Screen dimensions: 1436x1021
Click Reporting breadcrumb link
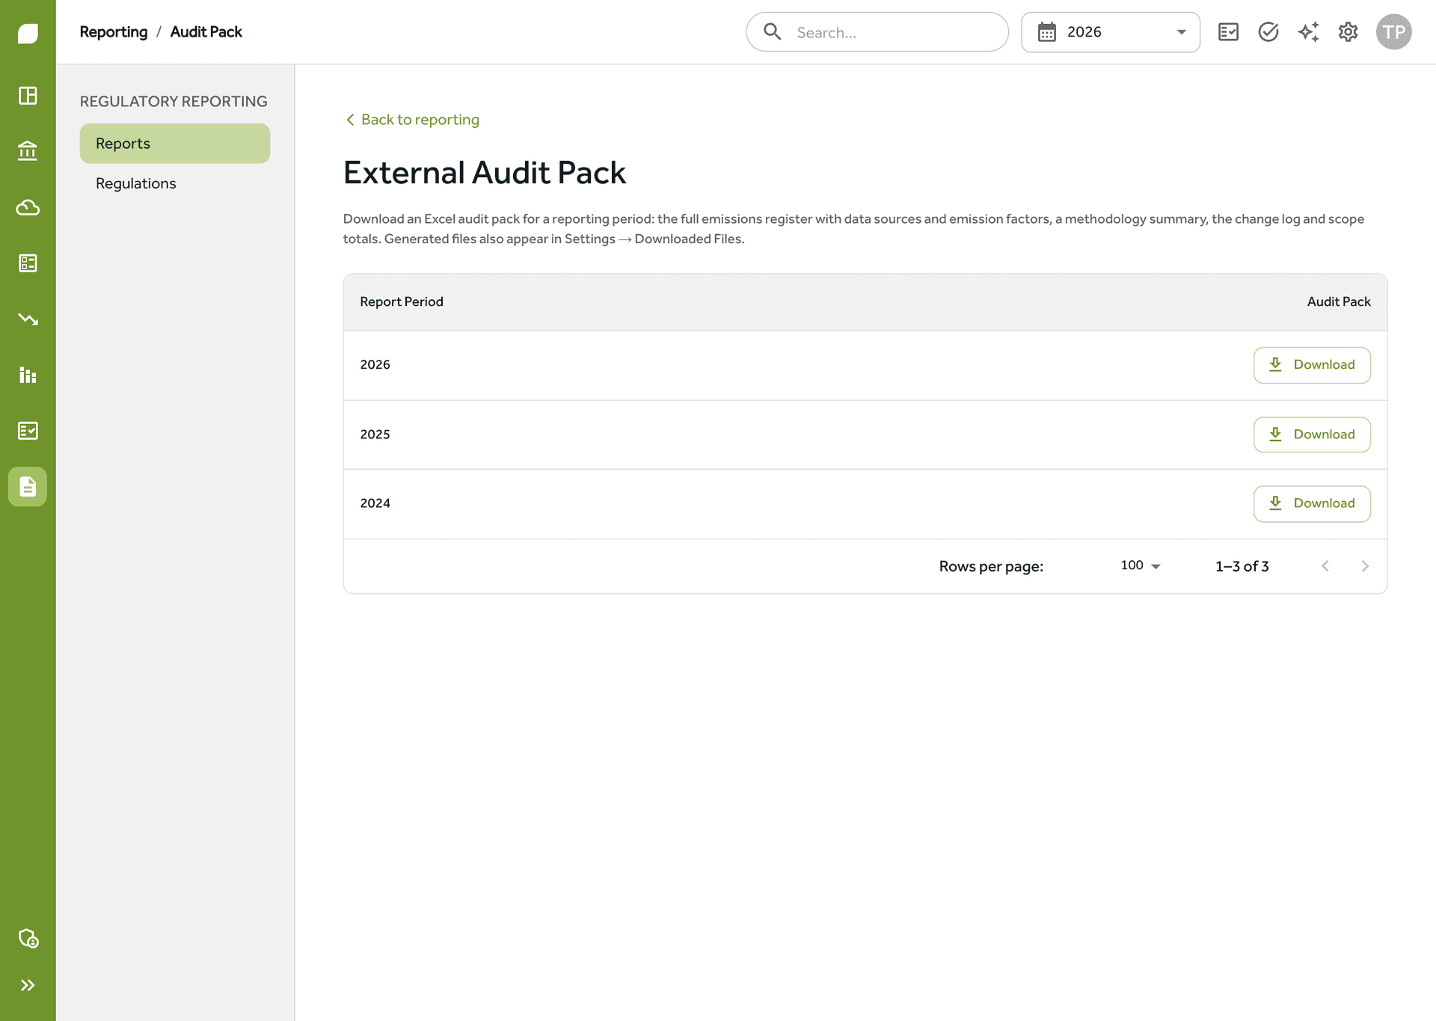tap(114, 32)
